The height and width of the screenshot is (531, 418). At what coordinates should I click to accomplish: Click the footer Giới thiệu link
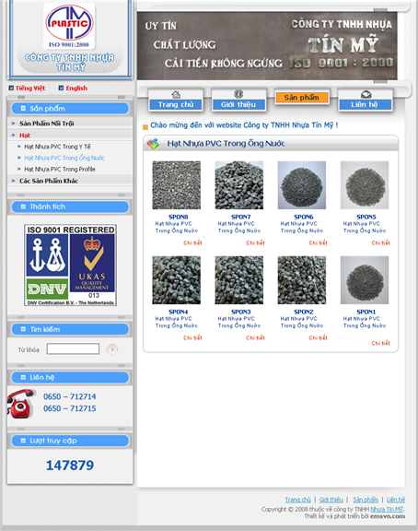(331, 500)
